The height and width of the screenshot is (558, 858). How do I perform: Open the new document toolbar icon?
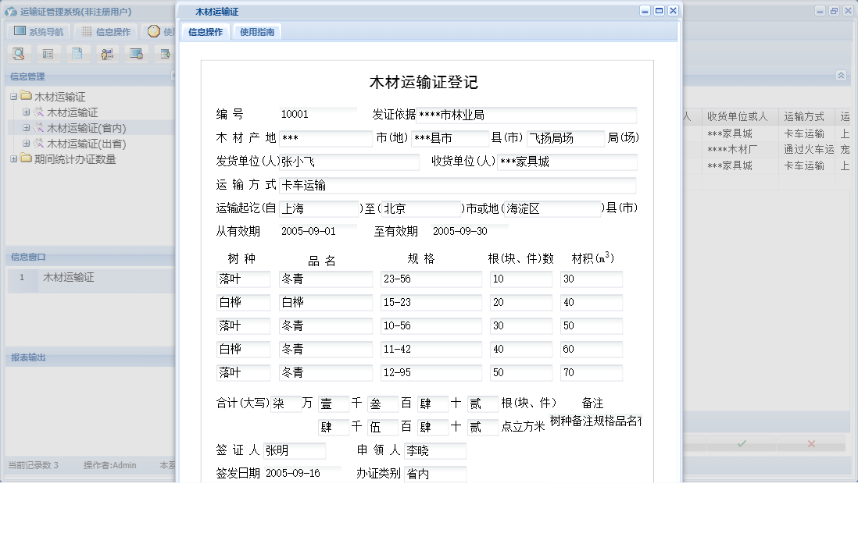(x=77, y=54)
